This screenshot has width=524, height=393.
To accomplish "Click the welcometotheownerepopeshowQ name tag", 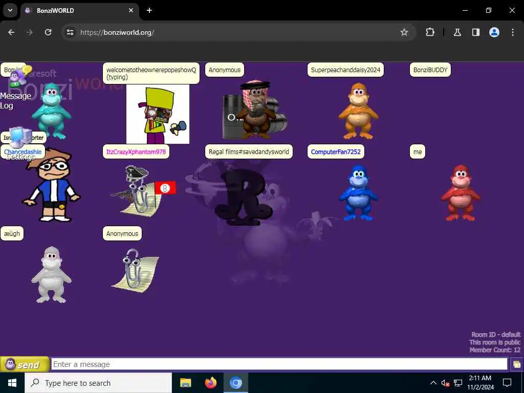I will tap(151, 73).
